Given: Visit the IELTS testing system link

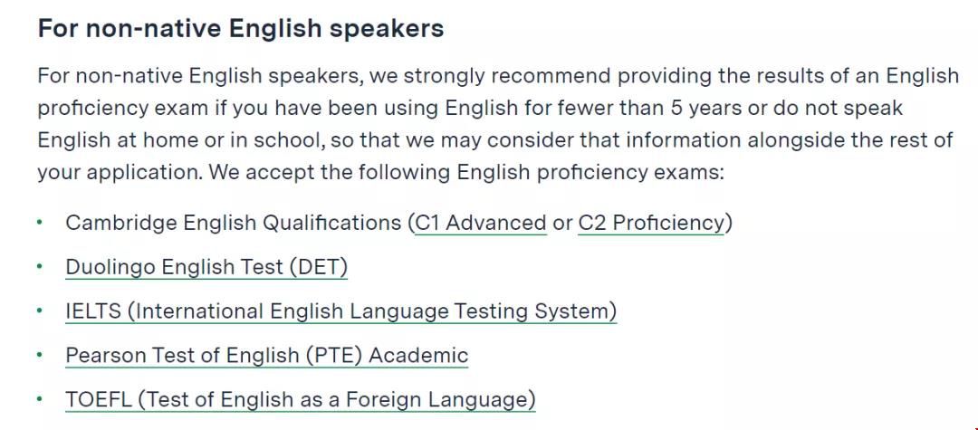Looking at the screenshot, I should pos(341,311).
